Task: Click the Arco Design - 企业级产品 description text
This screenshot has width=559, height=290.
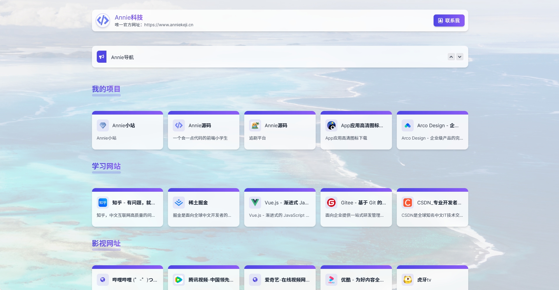Action: click(432, 138)
